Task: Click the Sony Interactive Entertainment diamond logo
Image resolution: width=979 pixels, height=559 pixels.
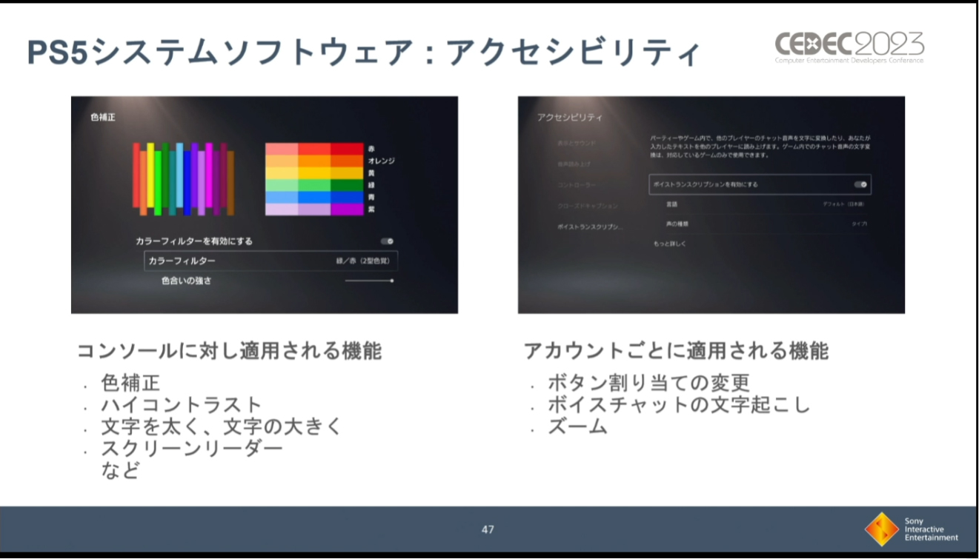Action: tap(882, 529)
